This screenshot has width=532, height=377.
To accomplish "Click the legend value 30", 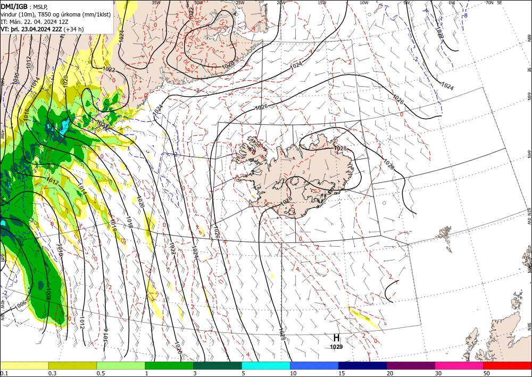I will click(x=438, y=373).
